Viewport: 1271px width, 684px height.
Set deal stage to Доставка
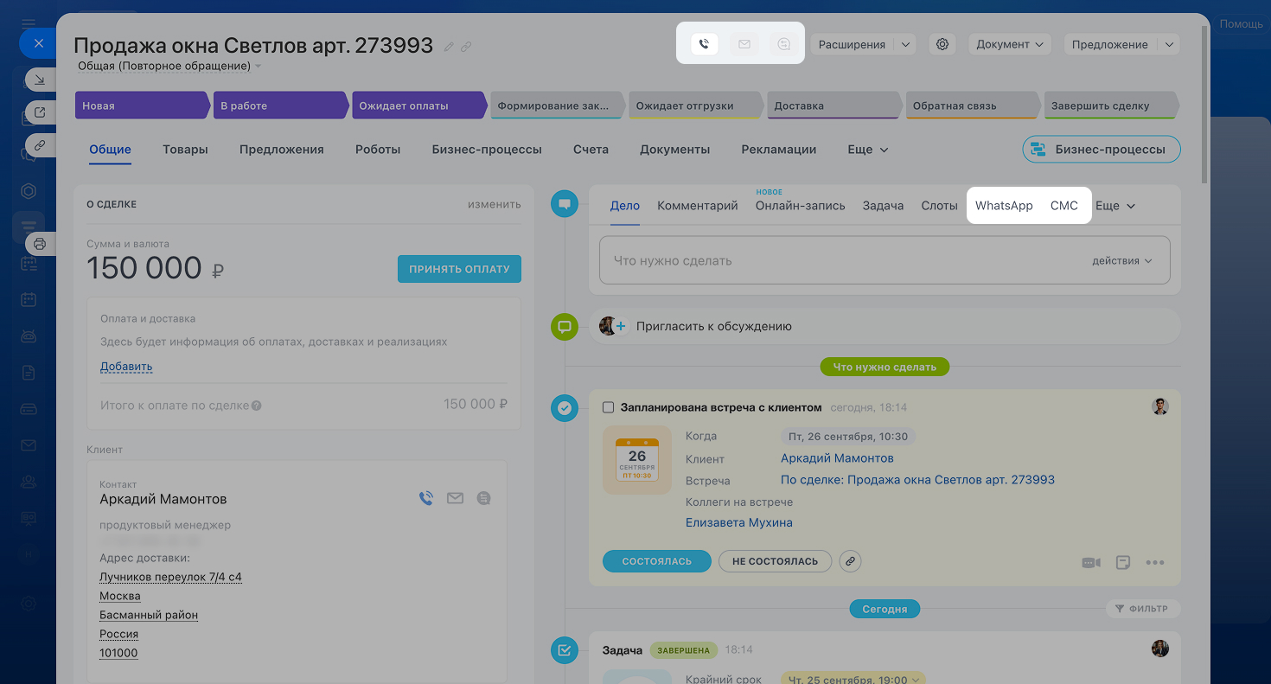click(834, 105)
